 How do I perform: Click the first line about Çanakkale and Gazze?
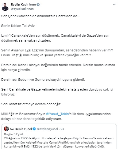point(40,16)
